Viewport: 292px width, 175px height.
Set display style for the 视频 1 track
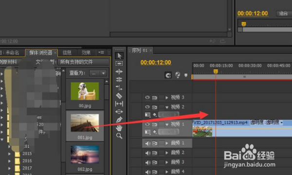(x=147, y=132)
